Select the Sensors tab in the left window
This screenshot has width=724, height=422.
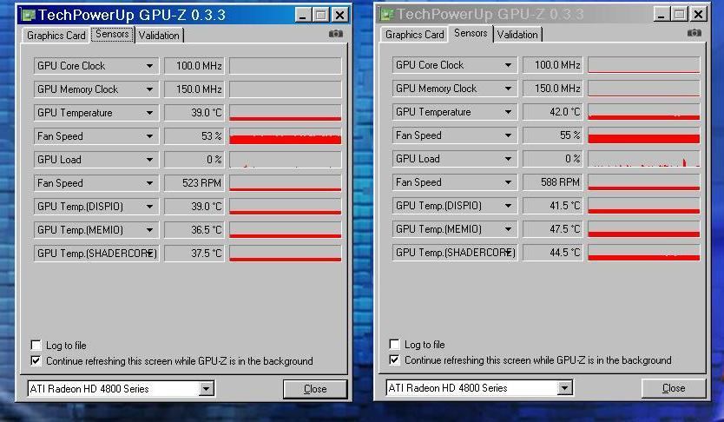(112, 34)
